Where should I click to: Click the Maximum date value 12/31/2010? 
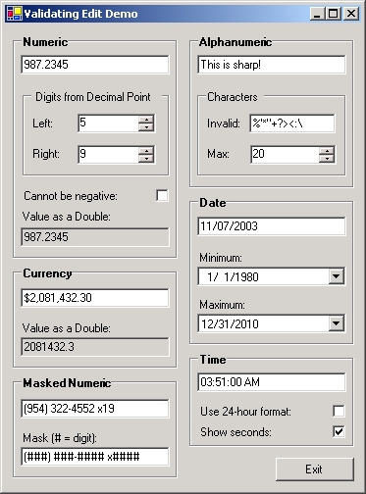[x=230, y=324]
